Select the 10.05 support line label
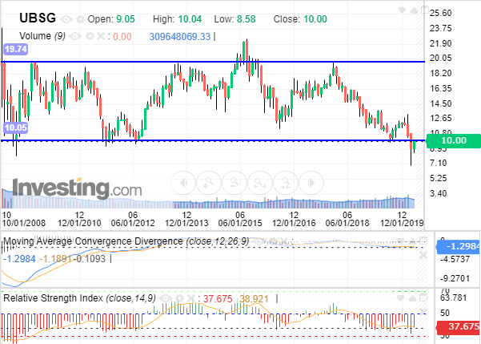Viewport: 481px width, 344px height. pyautogui.click(x=16, y=127)
